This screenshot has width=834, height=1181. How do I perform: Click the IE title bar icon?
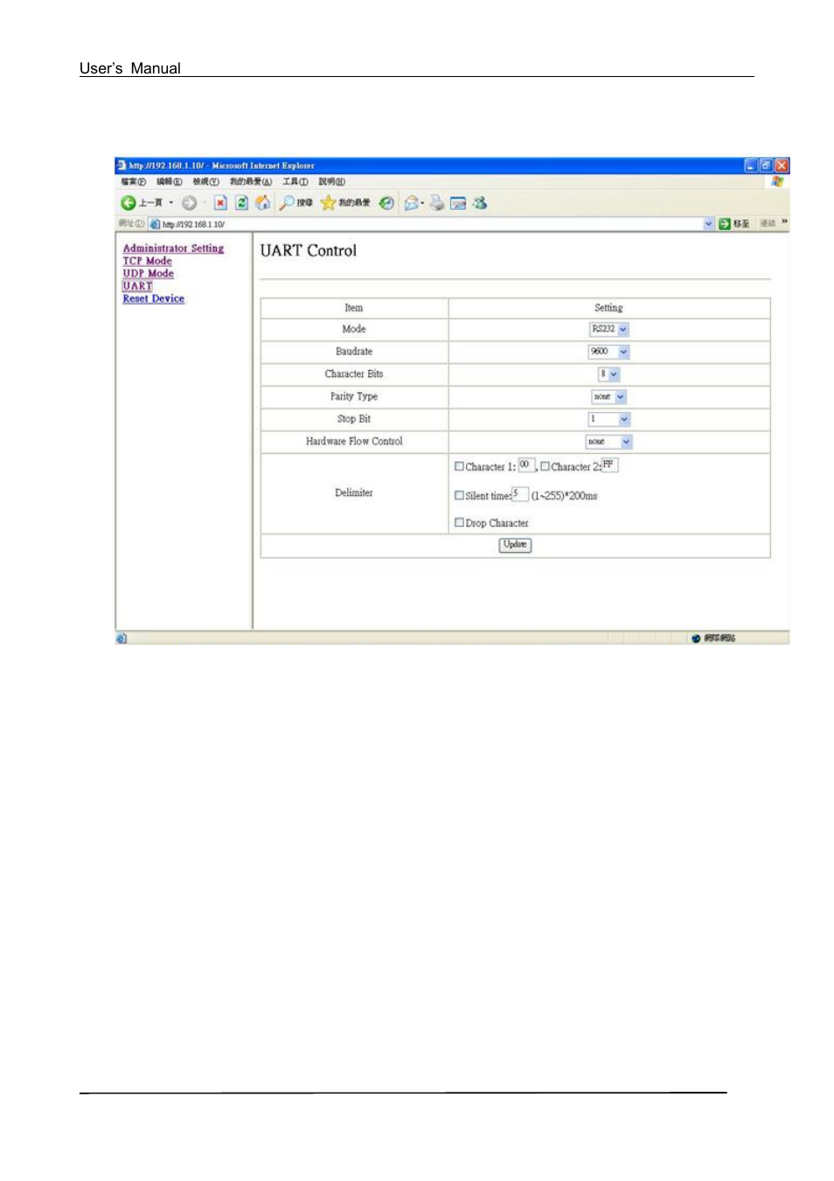click(x=122, y=165)
